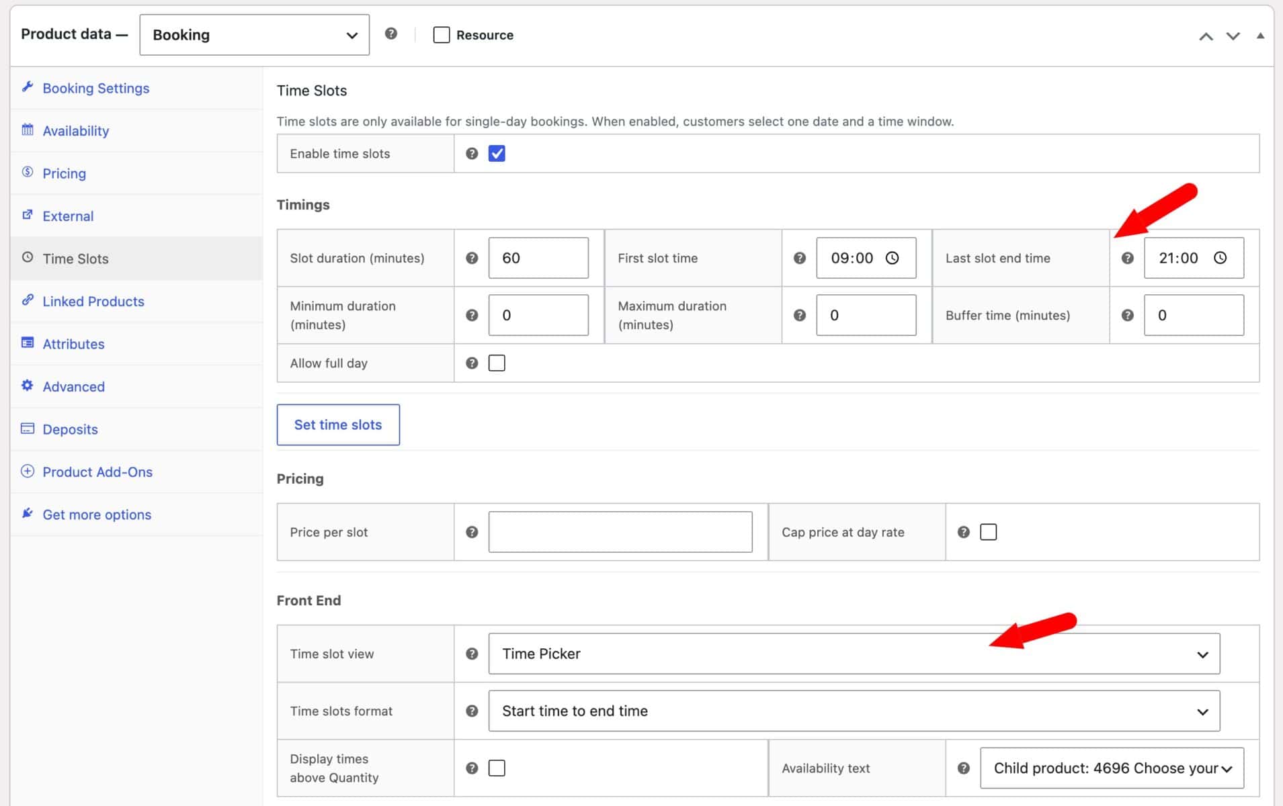The image size is (1283, 806).
Task: Switch to Availability tab
Action: (x=136, y=131)
